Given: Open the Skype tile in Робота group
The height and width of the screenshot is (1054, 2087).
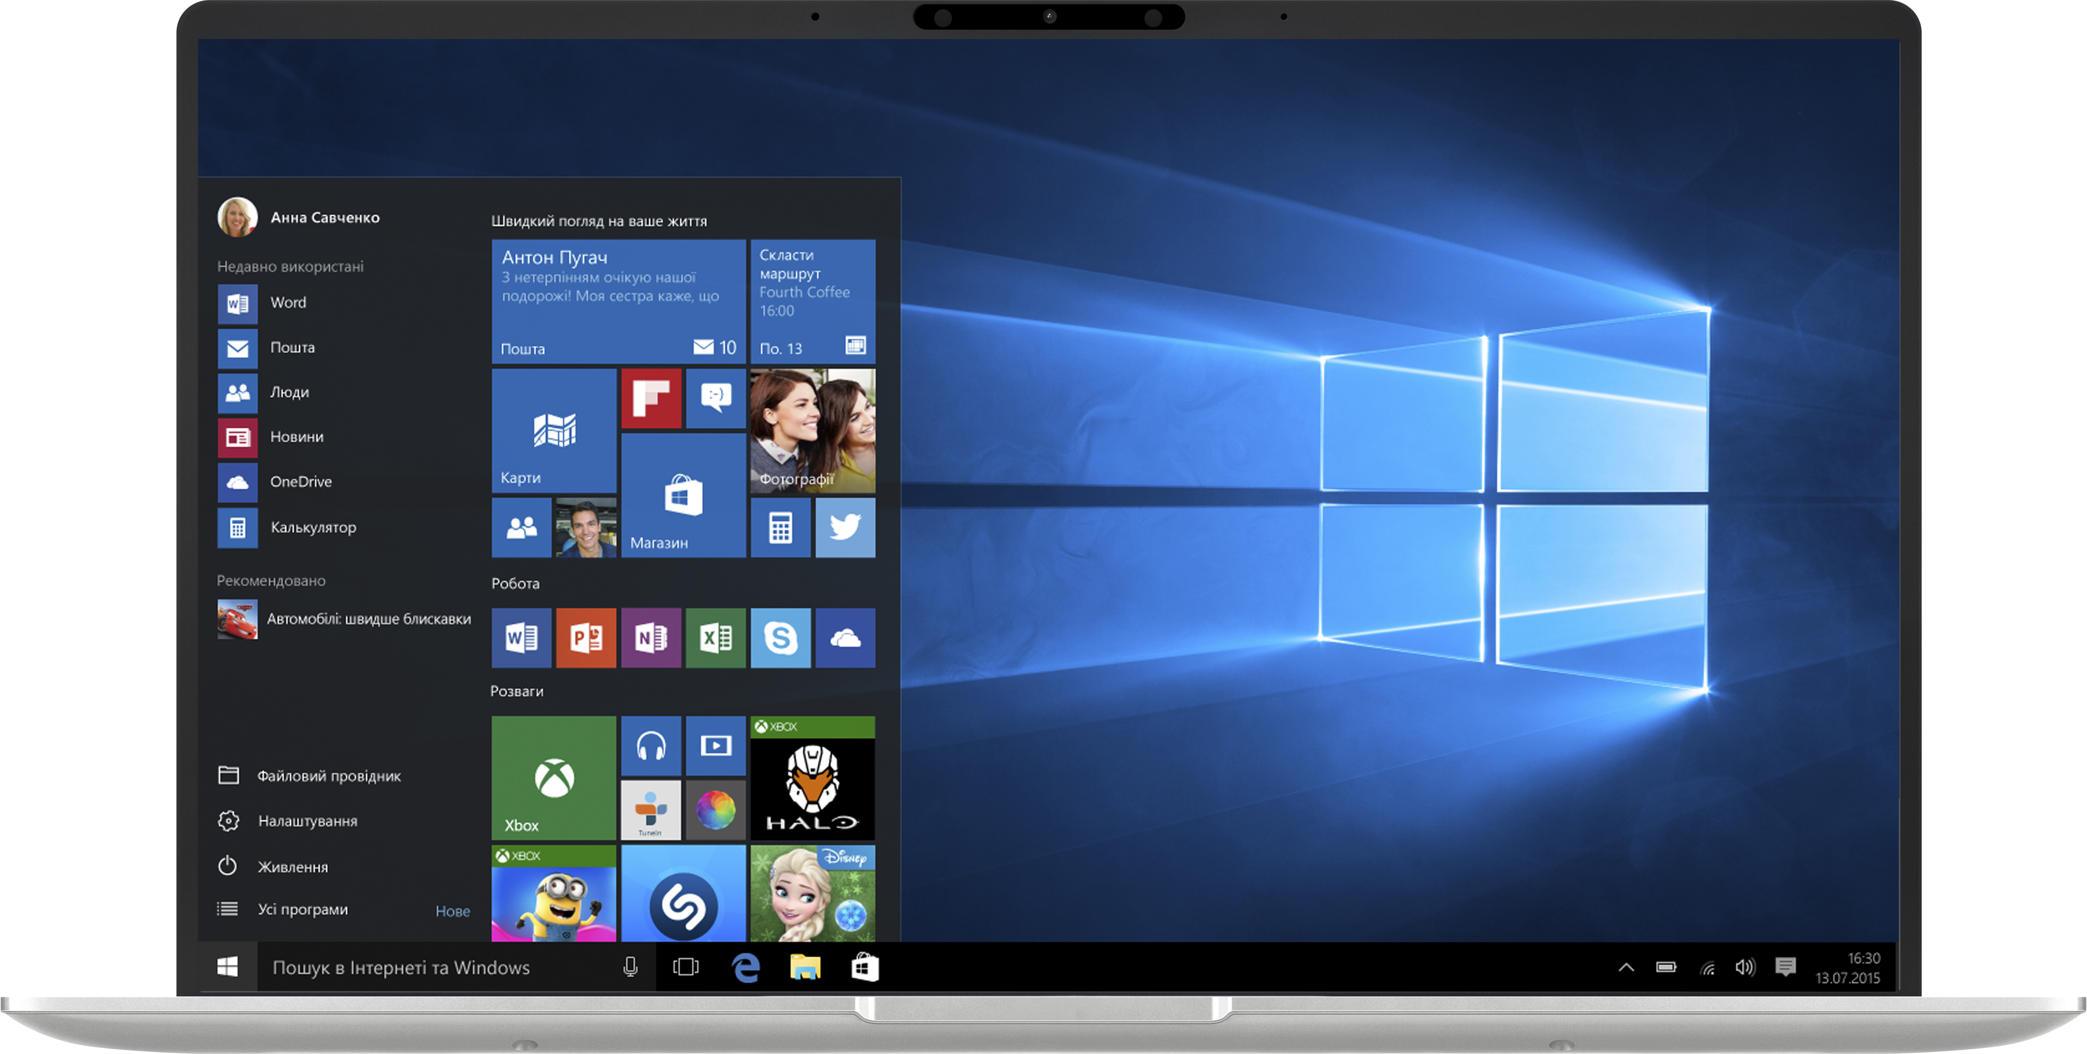Looking at the screenshot, I should pyautogui.click(x=779, y=638).
